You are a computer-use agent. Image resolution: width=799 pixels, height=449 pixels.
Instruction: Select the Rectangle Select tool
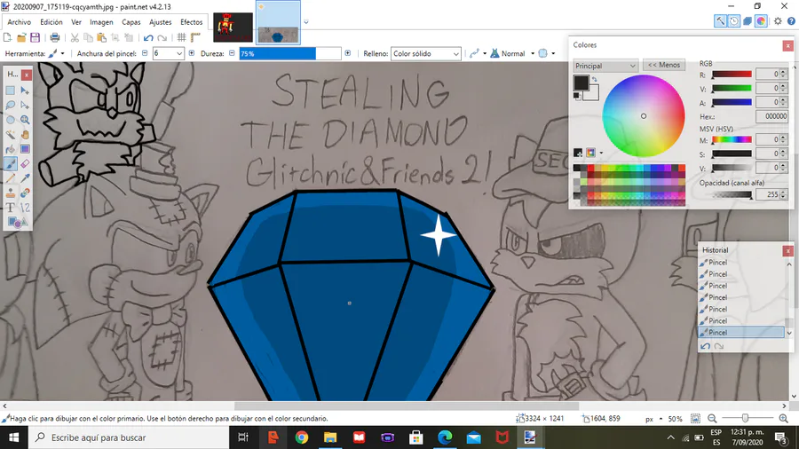pos(10,91)
